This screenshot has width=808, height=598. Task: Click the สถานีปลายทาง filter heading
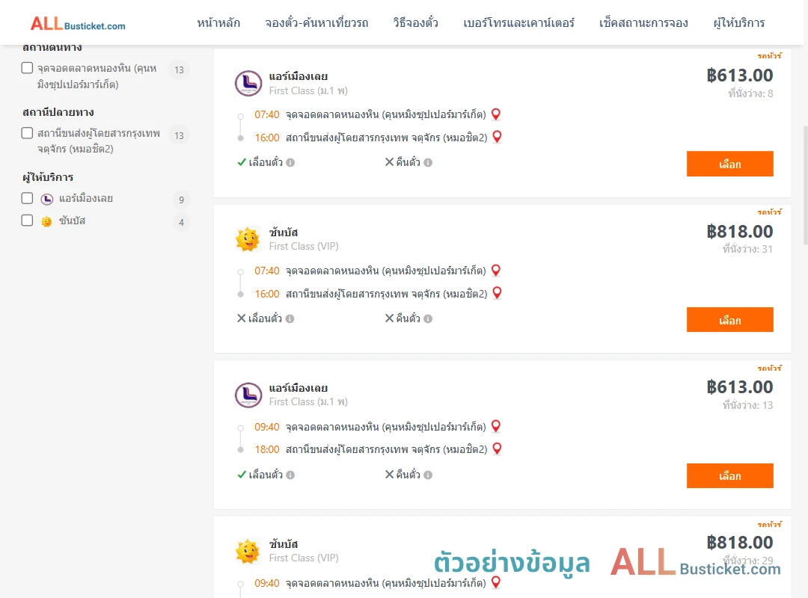[58, 112]
